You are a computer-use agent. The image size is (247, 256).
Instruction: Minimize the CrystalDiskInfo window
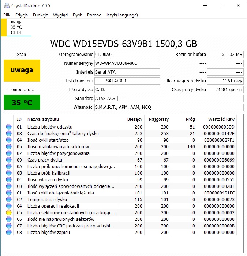coord(205,5)
